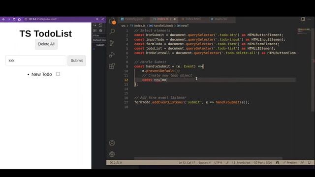Check the New Todo checkbox
The height and width of the screenshot is (177, 315).
pyautogui.click(x=58, y=74)
